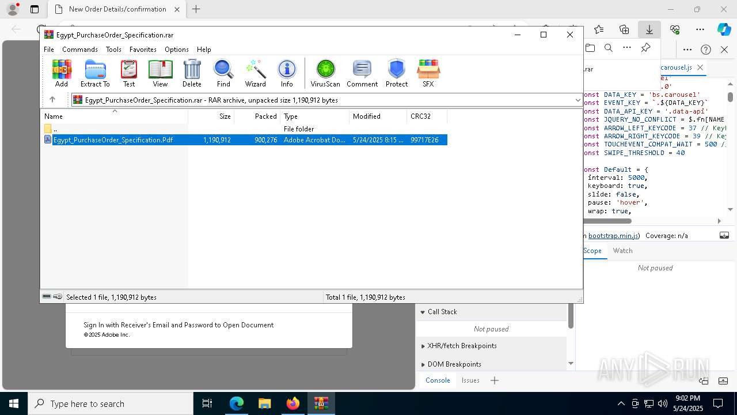This screenshot has height=415, width=737.
Task: Switch to the Watch tab in DevTools
Action: [x=622, y=251]
